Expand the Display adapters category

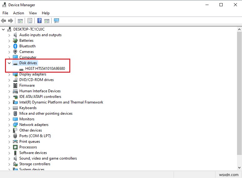point(9,75)
